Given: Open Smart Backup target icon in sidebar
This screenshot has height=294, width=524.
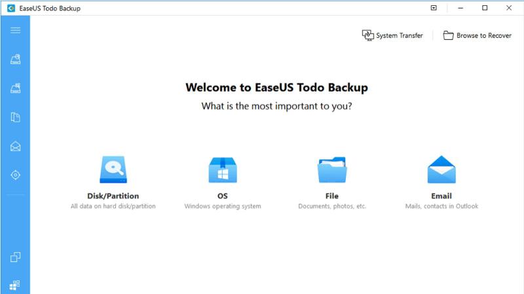Looking at the screenshot, I should tap(15, 175).
